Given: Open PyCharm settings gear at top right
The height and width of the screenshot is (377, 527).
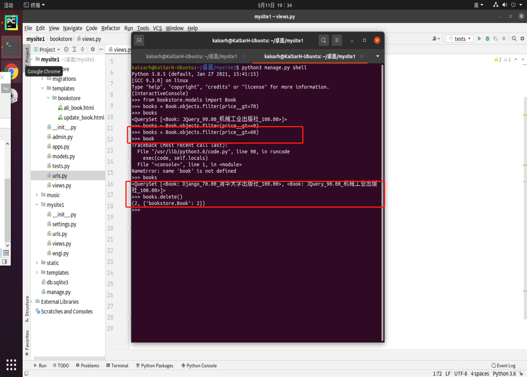Looking at the screenshot, I should tap(522, 38).
